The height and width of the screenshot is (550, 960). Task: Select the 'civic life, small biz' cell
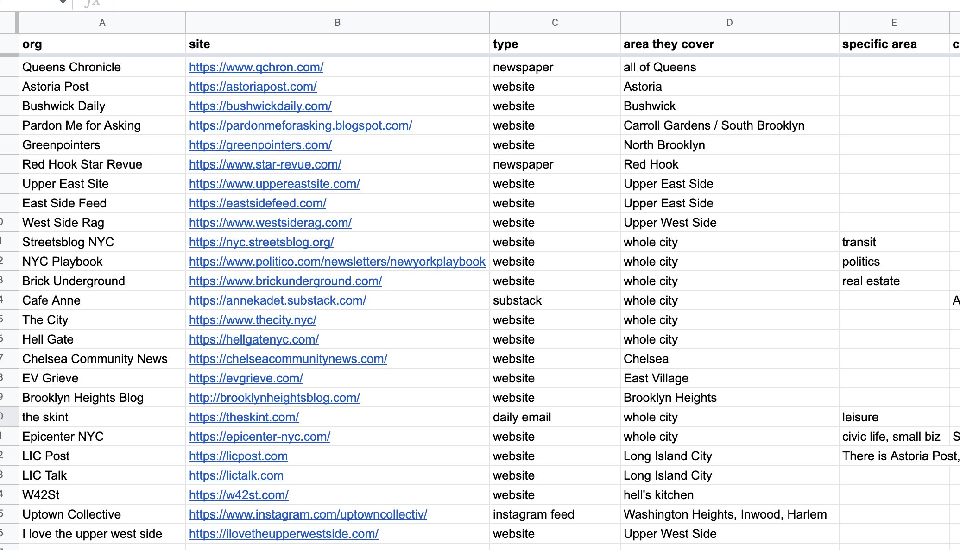click(x=894, y=437)
